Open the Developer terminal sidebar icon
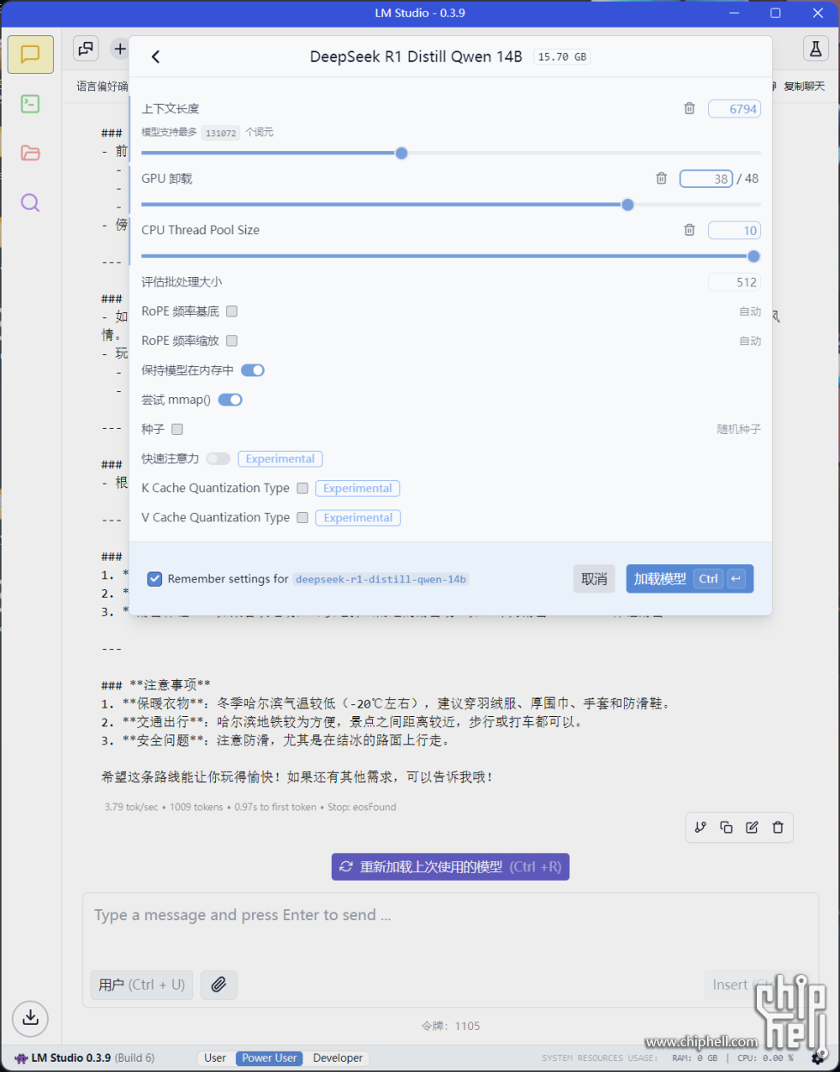Screen dimensions: 840x1072 [x=30, y=104]
